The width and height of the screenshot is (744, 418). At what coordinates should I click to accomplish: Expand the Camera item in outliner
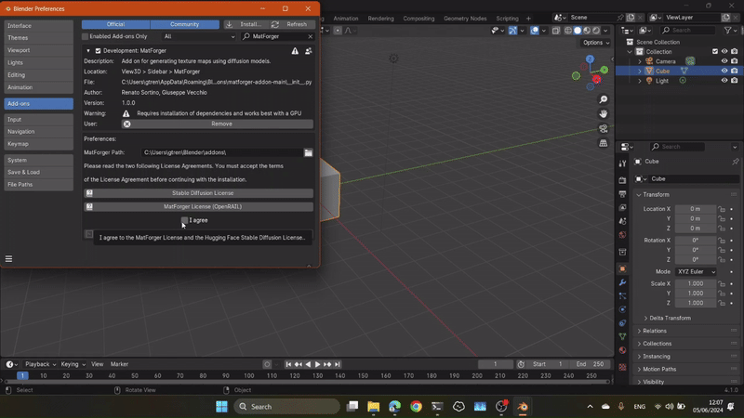(640, 61)
